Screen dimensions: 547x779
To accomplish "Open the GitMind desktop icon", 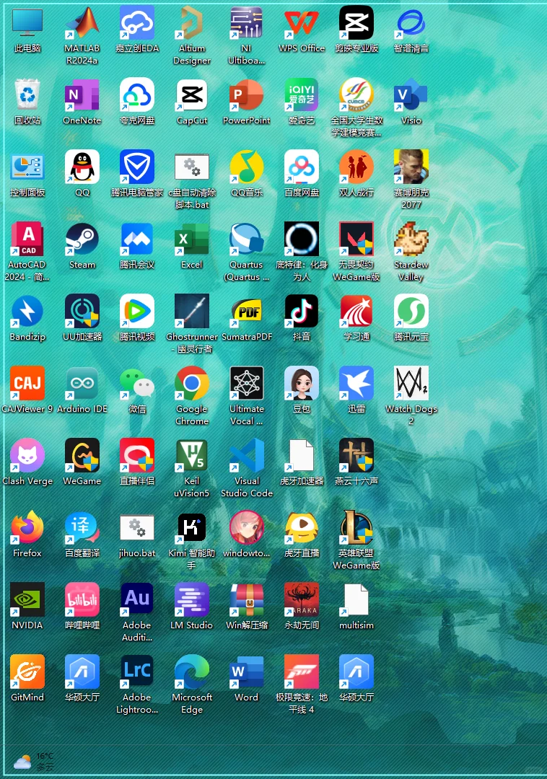I will [x=27, y=672].
